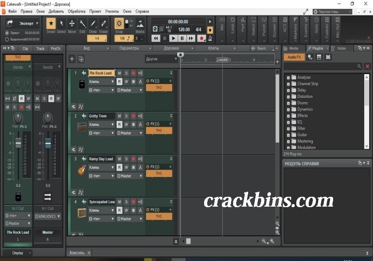This screenshot has width=373, height=261.
Task: Toggle the metronome icon
Action: point(210,38)
